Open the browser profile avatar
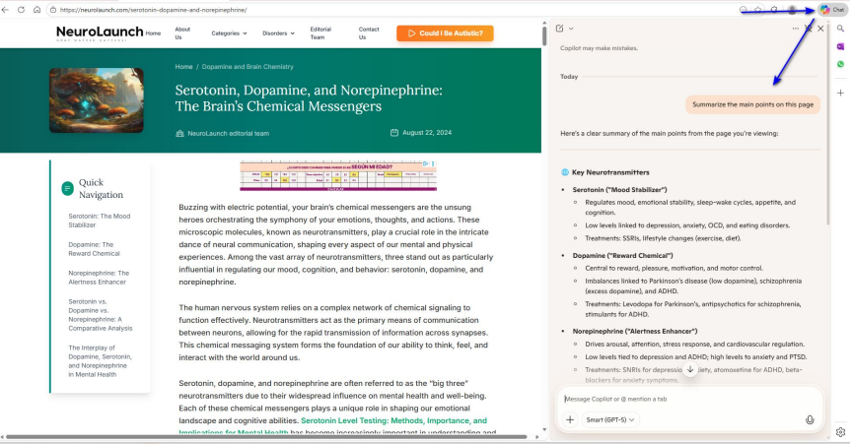Viewport: 853px width, 444px height. tap(792, 10)
